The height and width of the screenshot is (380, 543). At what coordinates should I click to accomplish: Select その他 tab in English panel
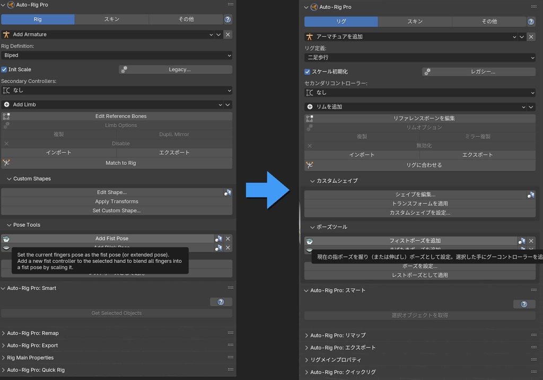pyautogui.click(x=186, y=20)
